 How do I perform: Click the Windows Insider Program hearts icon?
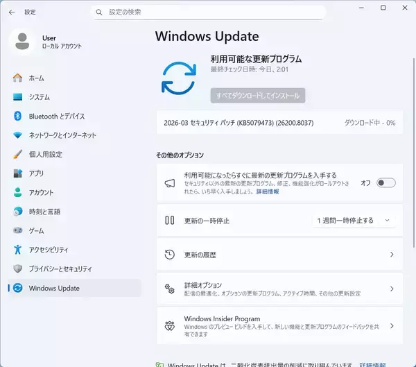tap(170, 326)
